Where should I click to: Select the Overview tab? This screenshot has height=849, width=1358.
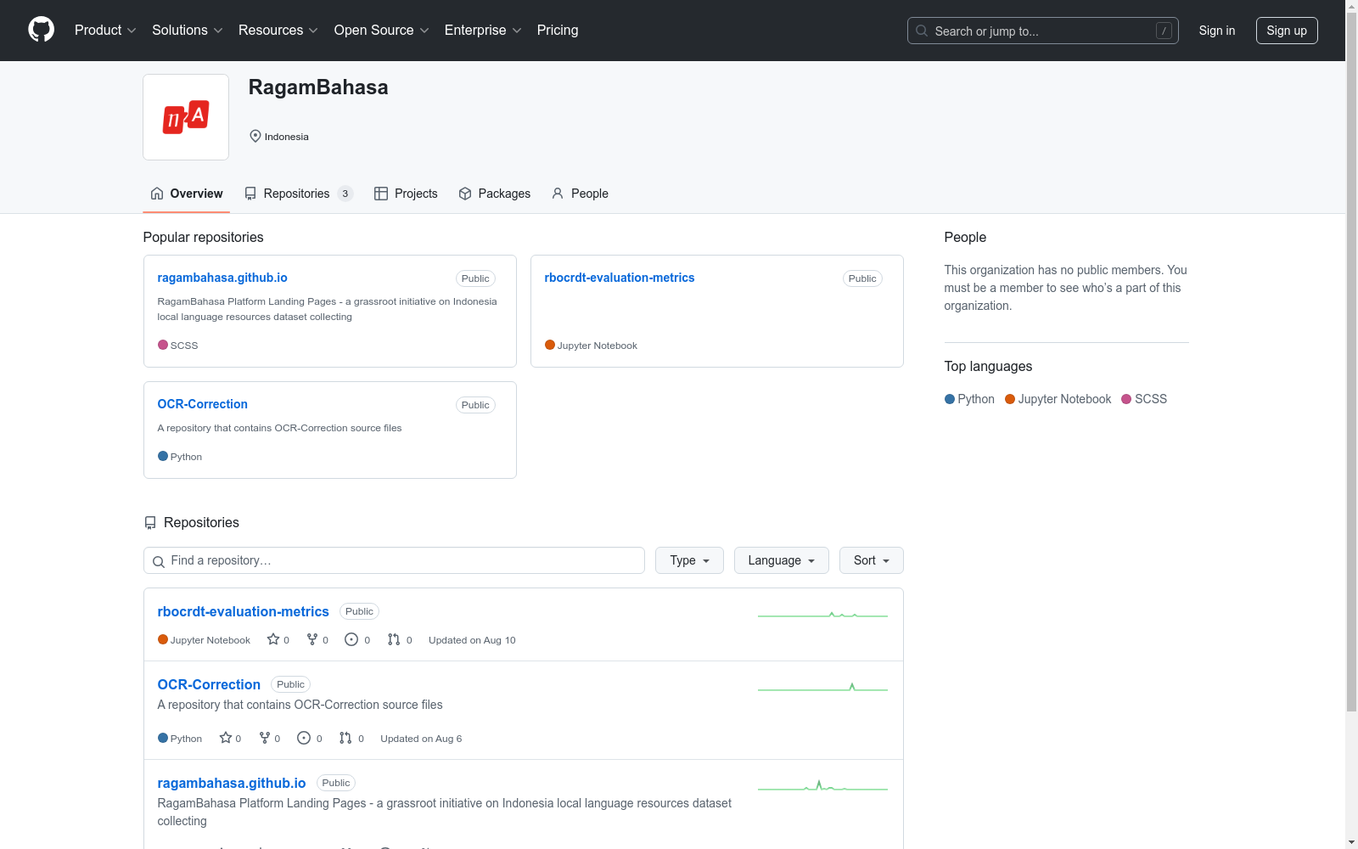point(187,194)
